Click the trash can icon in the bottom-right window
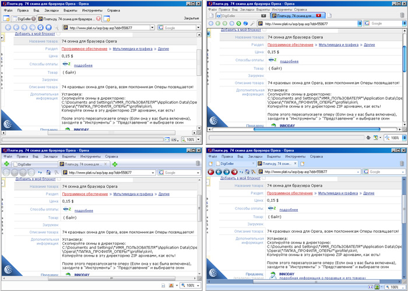Screen dimensions: 408x291 point(402,163)
